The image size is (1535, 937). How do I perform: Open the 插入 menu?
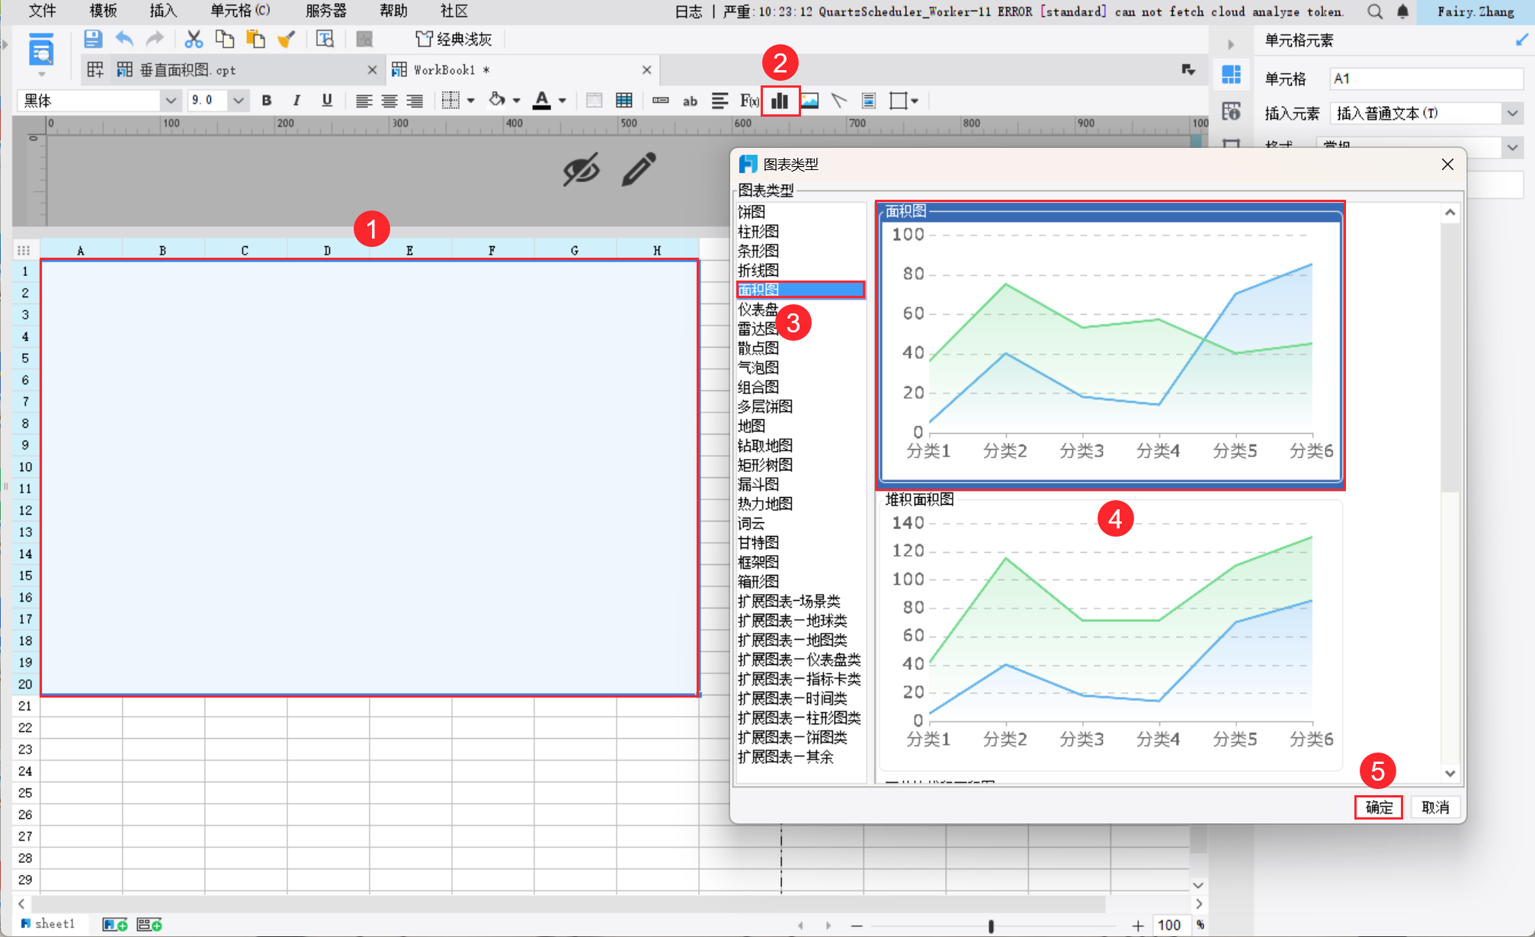[163, 11]
